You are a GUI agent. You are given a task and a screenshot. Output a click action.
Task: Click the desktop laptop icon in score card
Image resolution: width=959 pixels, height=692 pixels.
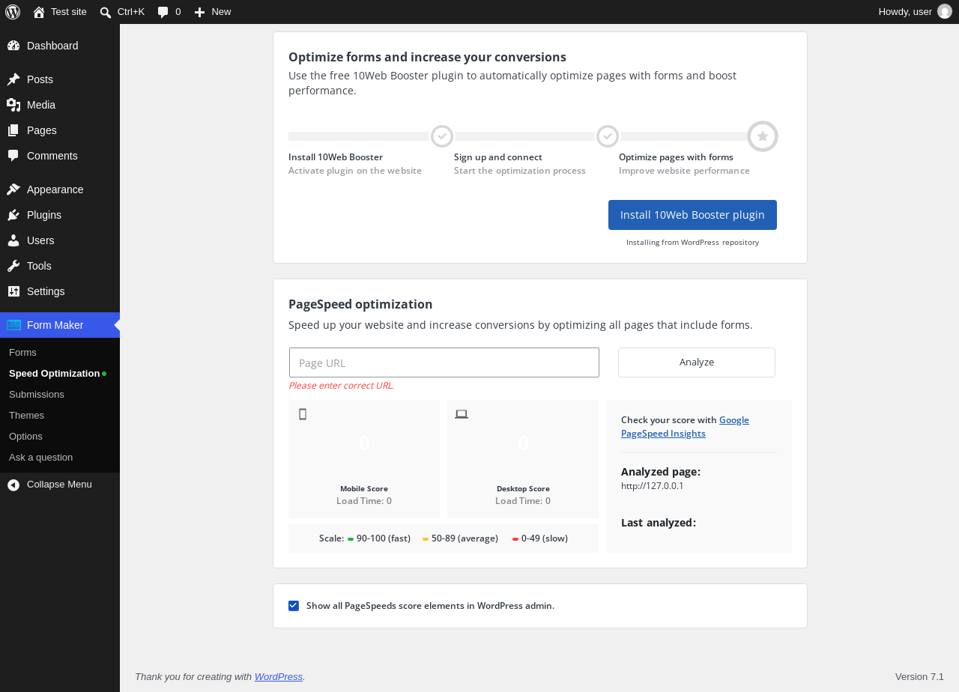pyautogui.click(x=462, y=414)
